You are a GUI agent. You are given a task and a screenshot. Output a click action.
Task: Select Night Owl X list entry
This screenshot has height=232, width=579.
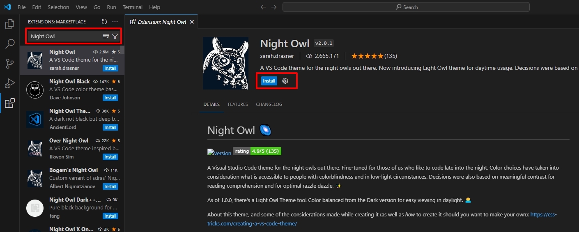(x=72, y=228)
